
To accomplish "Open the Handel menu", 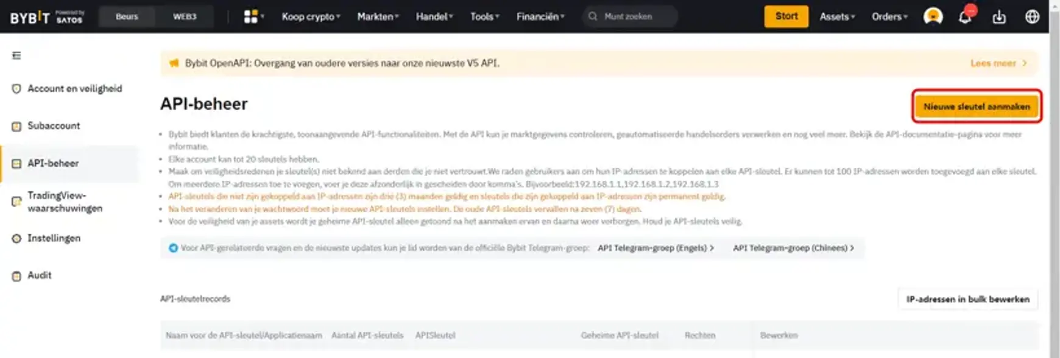I will click(x=434, y=16).
